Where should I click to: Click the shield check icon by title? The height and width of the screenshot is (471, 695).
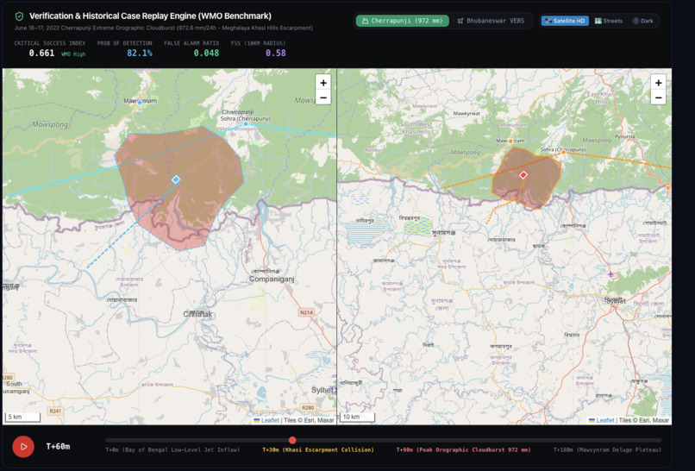tap(19, 16)
